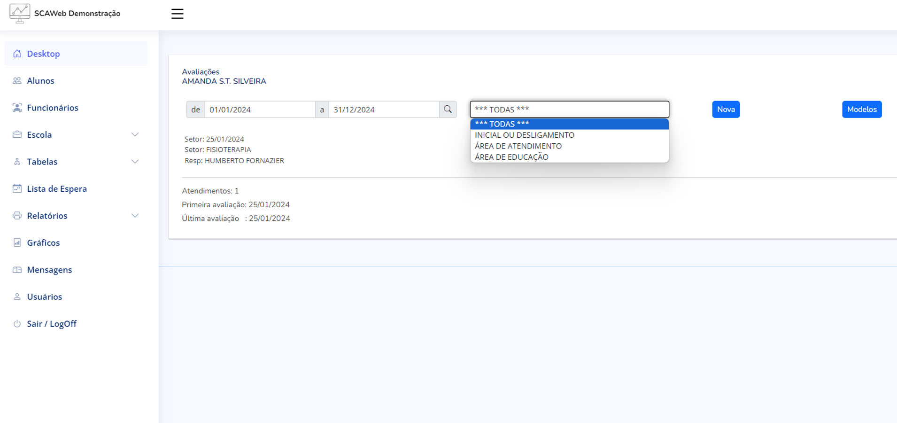Image resolution: width=897 pixels, height=423 pixels.
Task: Click the Sair / LogOff power icon
Action: tap(17, 324)
